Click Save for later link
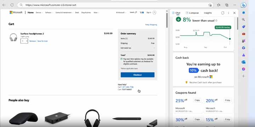This screenshot has width=255, height=127. [x=42, y=41]
